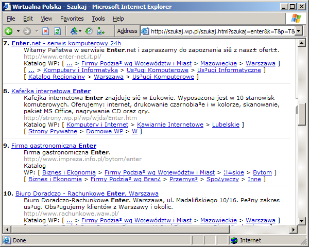
Task: Go back with the green Back arrow
Action: 9,31
